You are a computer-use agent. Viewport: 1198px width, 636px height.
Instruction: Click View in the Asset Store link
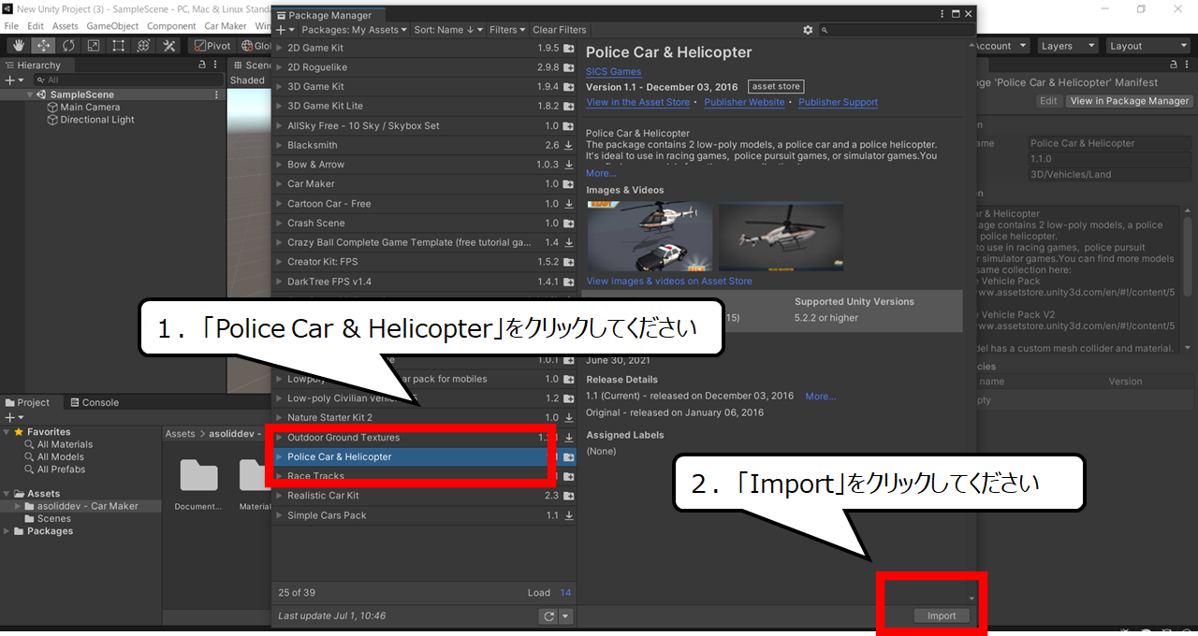coord(637,102)
